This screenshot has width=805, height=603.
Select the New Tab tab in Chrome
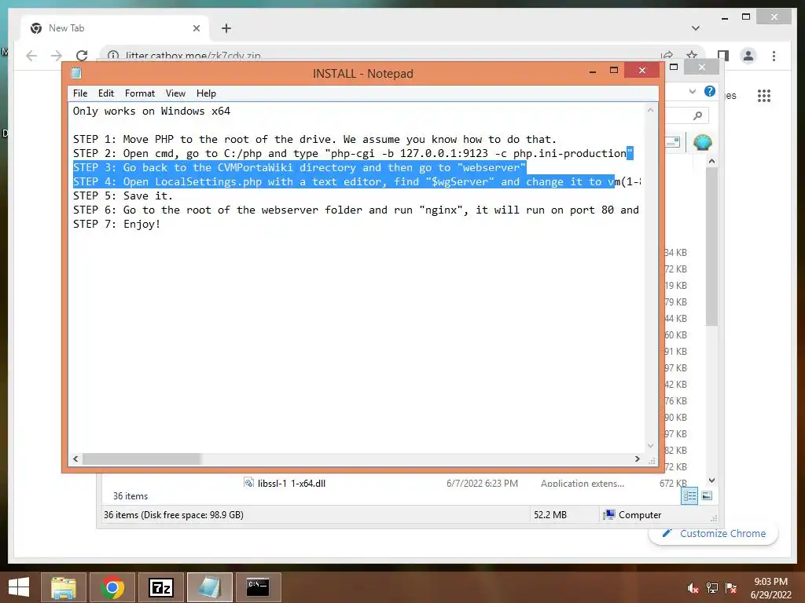coord(113,28)
